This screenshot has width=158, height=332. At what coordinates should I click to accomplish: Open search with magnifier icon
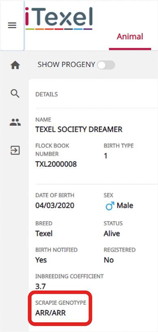[x=15, y=93]
